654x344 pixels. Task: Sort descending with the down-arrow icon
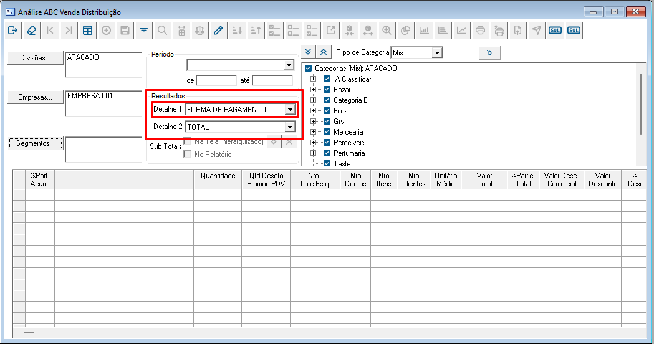click(x=237, y=31)
